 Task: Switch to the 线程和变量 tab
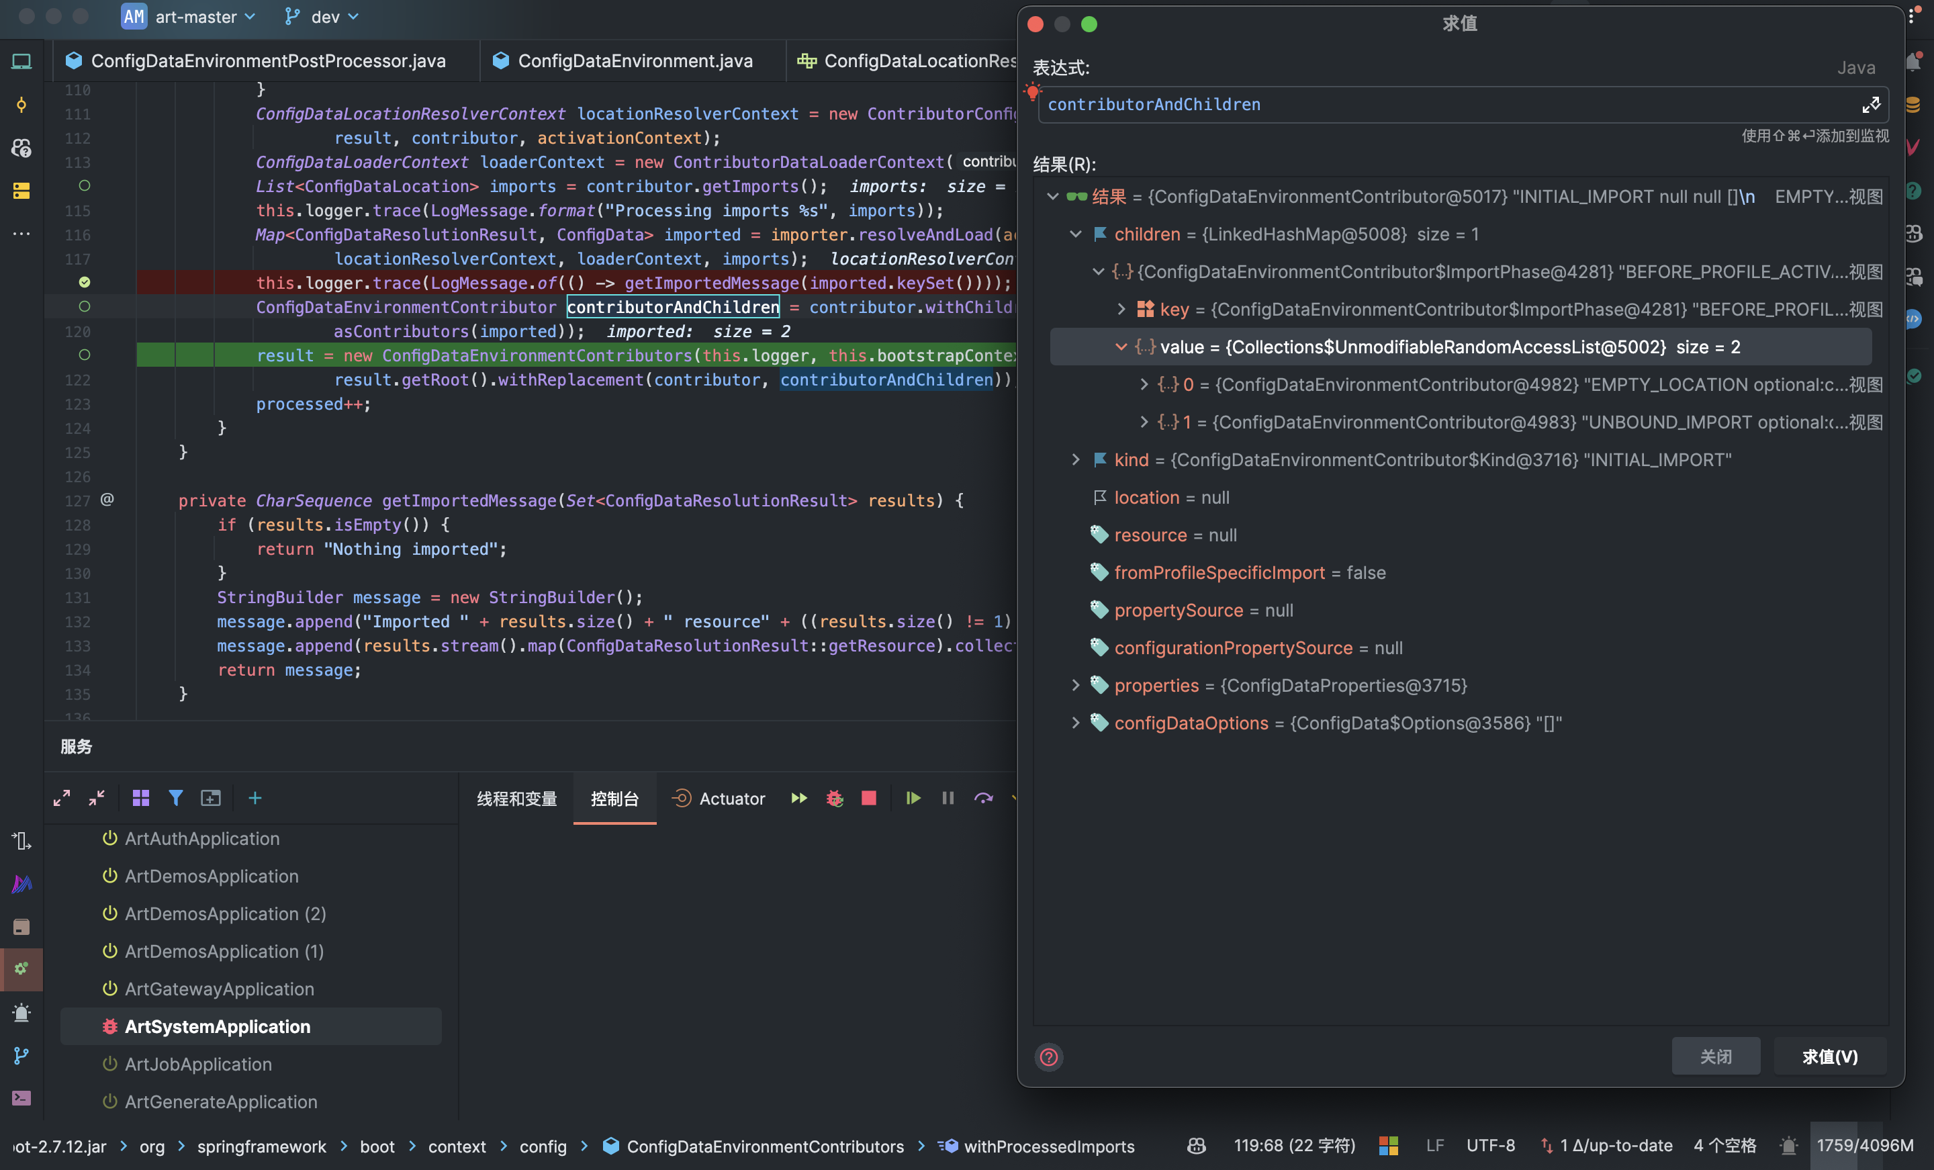click(x=516, y=799)
